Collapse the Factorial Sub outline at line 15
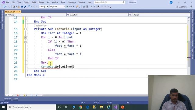 [26, 29]
